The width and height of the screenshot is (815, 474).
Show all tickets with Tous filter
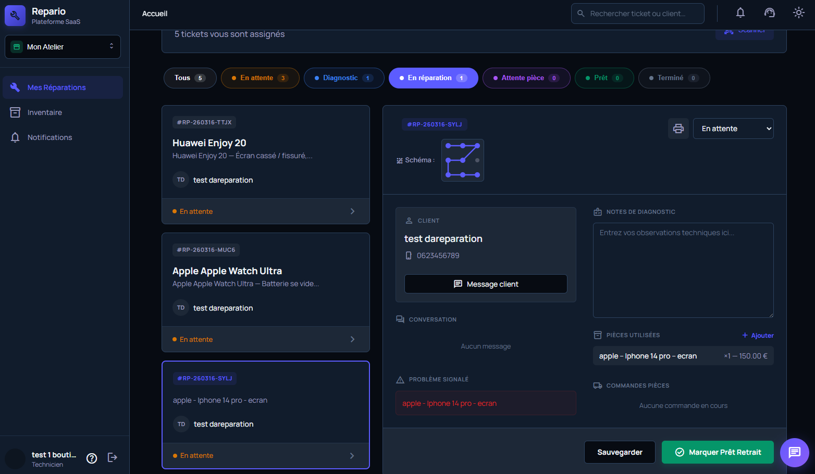pos(190,78)
